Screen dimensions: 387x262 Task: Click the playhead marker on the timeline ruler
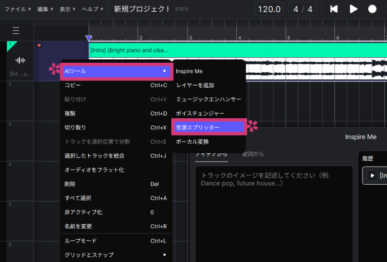pos(88,38)
